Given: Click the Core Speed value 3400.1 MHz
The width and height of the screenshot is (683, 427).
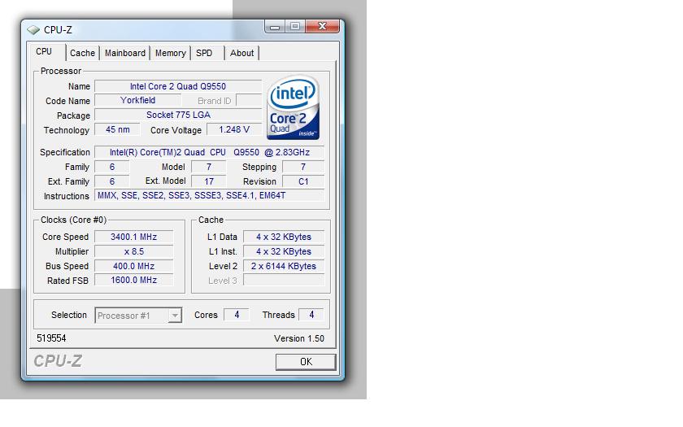Looking at the screenshot, I should point(133,237).
